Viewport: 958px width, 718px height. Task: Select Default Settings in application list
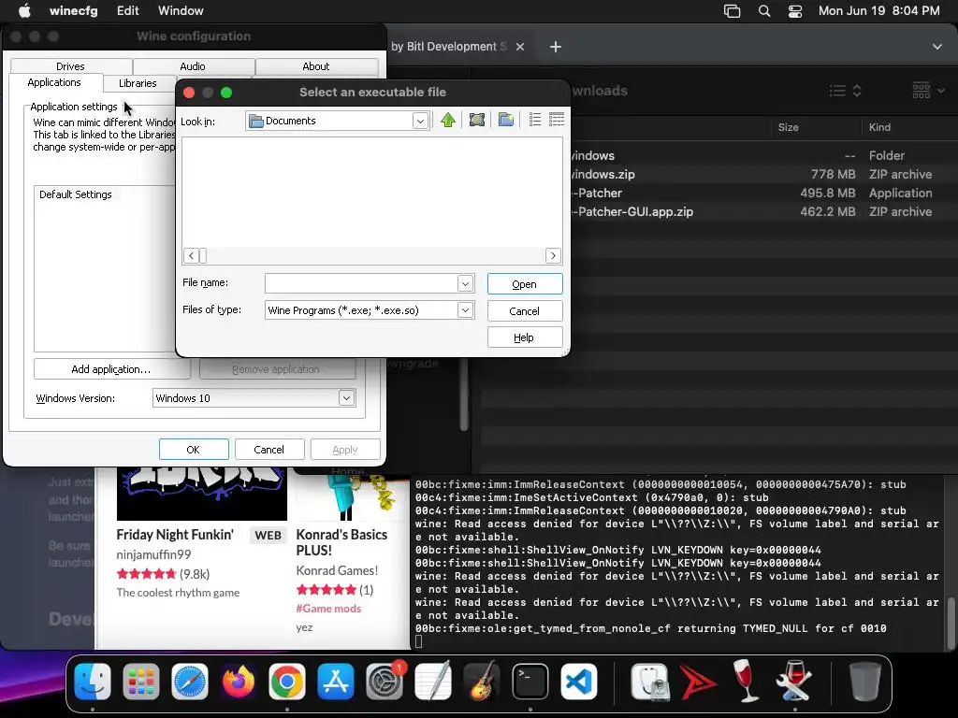[x=76, y=194]
